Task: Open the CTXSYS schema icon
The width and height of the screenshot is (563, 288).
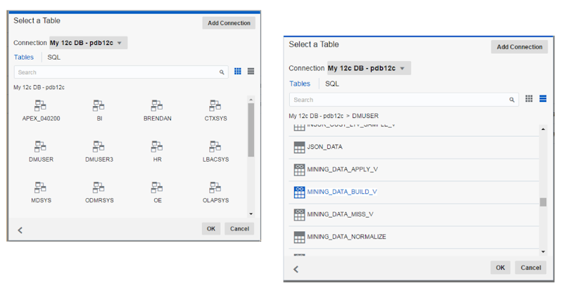Action: (215, 105)
